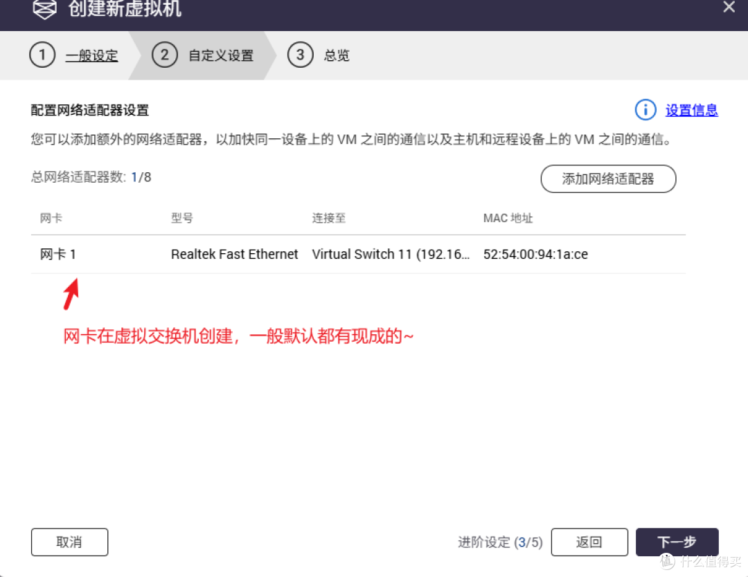
Task: Click the 进阶设定 (3/5) progress text
Action: 500,542
